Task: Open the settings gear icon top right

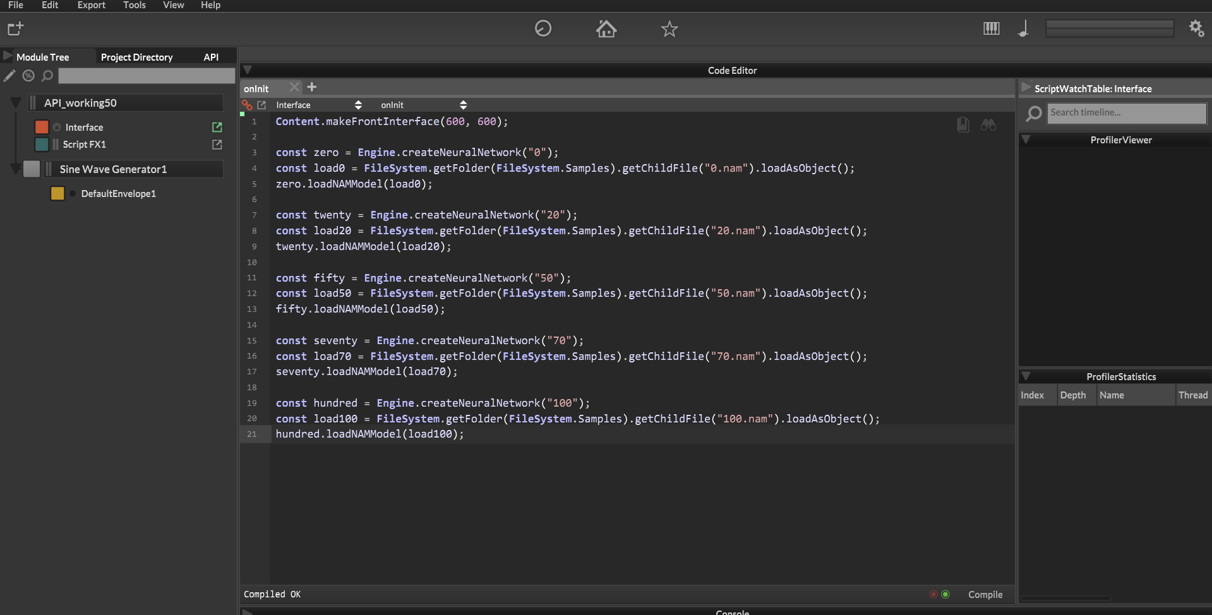Action: (1197, 28)
